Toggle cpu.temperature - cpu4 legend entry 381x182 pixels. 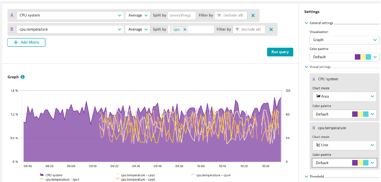coord(210,175)
